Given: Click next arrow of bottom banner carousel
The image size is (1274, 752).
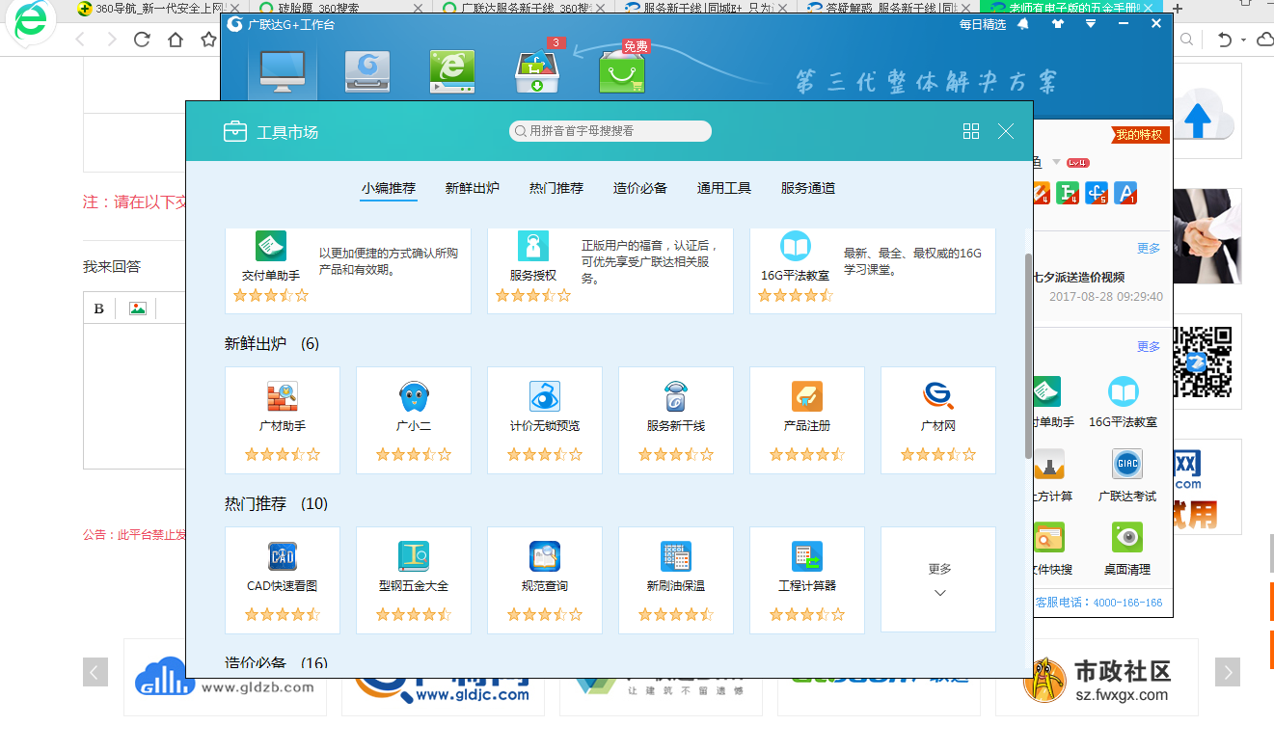Looking at the screenshot, I should point(1227,672).
